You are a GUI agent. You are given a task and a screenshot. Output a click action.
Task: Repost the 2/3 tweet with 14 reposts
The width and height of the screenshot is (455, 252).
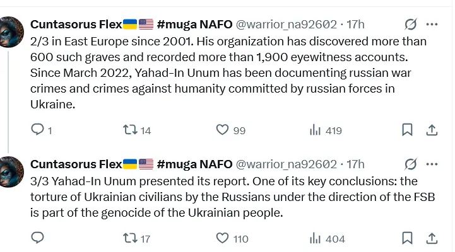point(129,130)
